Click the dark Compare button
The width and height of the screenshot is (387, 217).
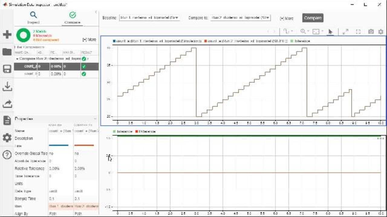313,18
